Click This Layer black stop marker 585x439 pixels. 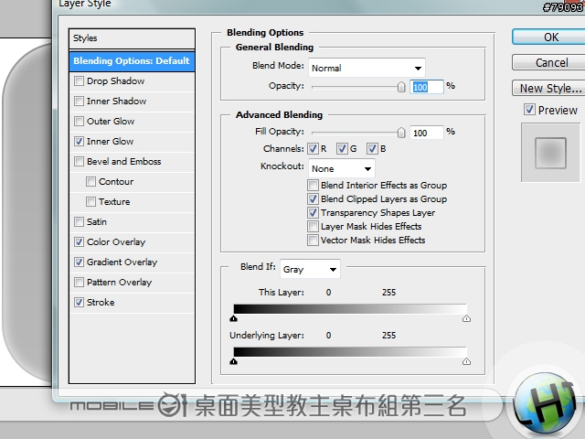point(234,318)
